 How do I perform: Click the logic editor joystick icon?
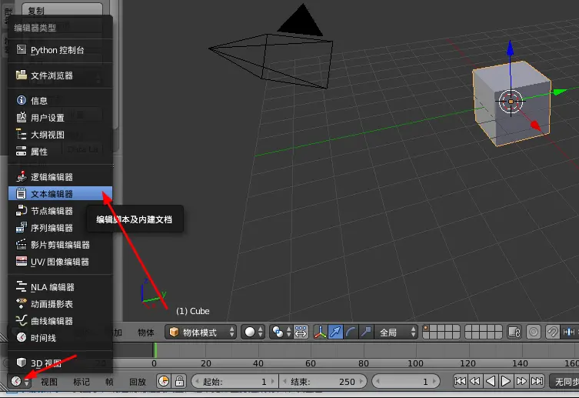pos(22,176)
